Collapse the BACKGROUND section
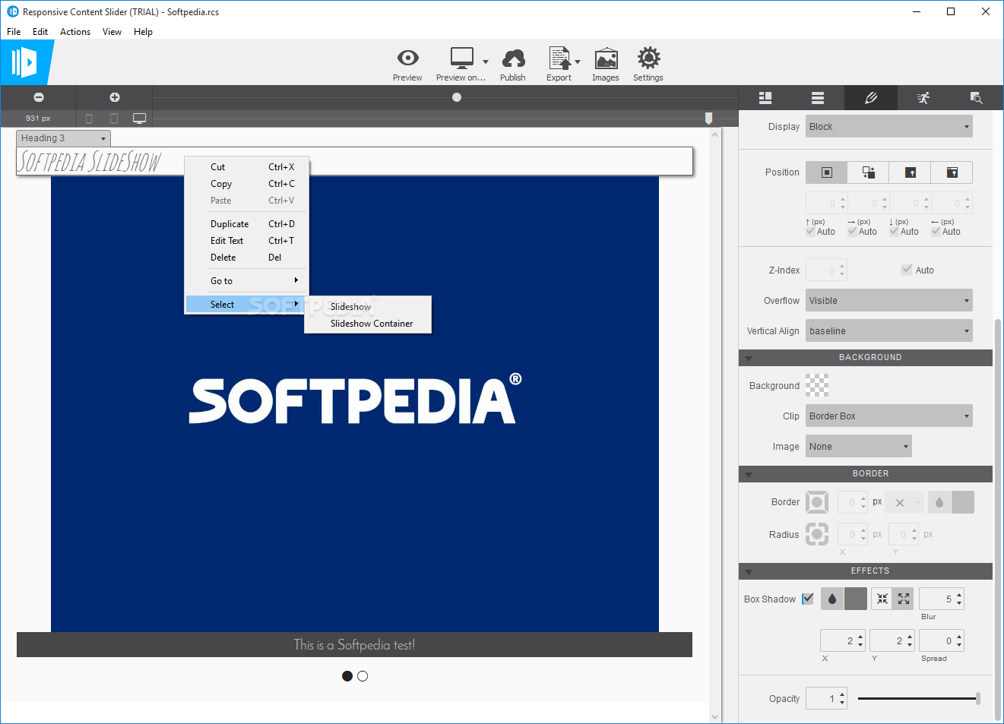Screen dimensions: 1004x724 (749, 358)
